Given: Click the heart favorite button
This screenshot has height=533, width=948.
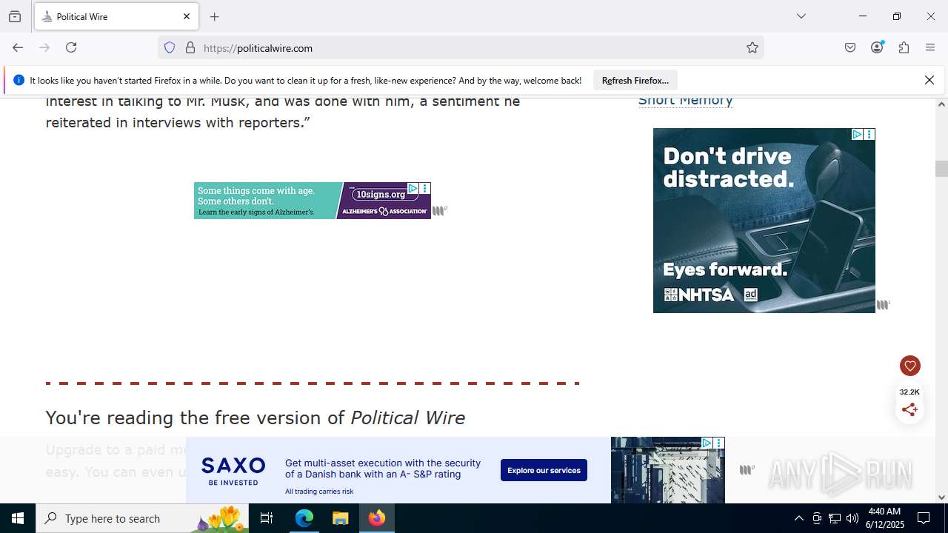Looking at the screenshot, I should coord(910,366).
